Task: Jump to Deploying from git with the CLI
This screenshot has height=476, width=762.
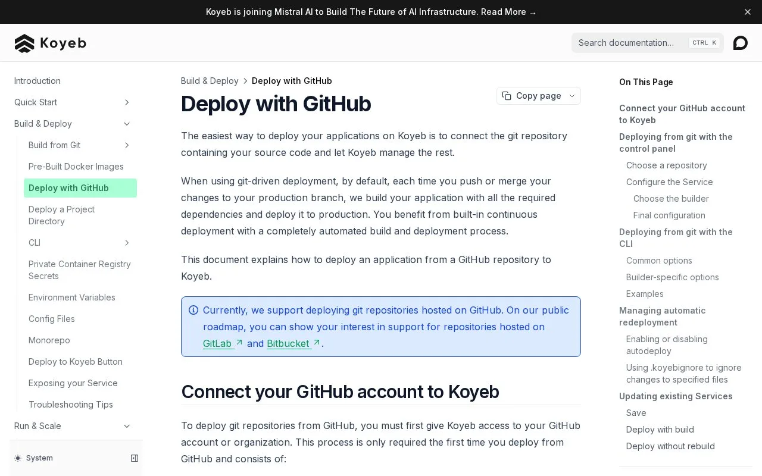Action: pos(676,238)
